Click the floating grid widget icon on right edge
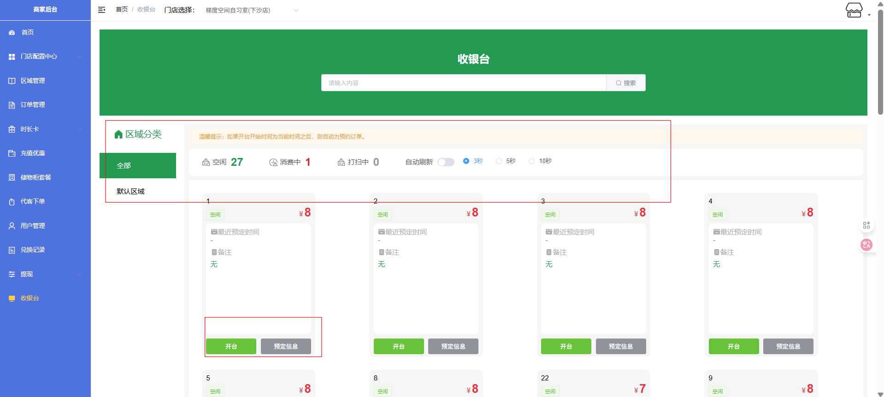 (x=866, y=225)
